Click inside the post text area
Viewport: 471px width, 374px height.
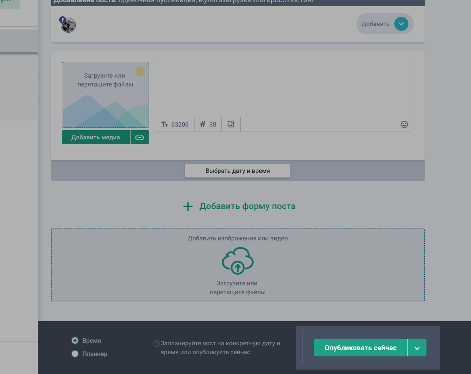tap(284, 90)
